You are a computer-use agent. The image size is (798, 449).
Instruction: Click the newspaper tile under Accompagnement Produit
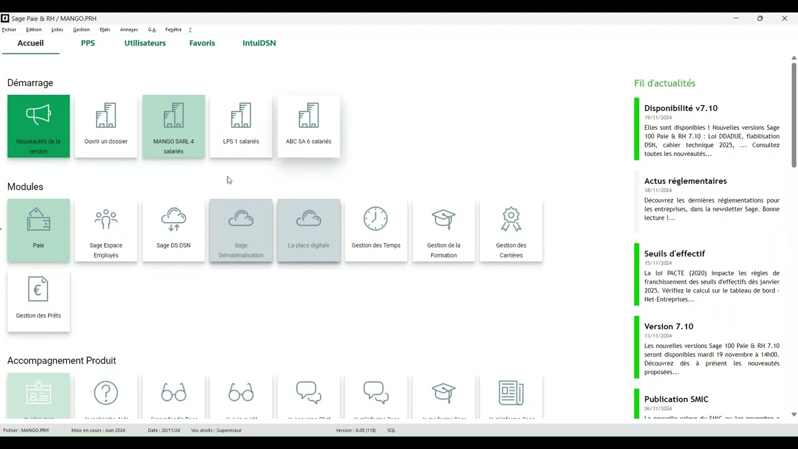tap(511, 396)
